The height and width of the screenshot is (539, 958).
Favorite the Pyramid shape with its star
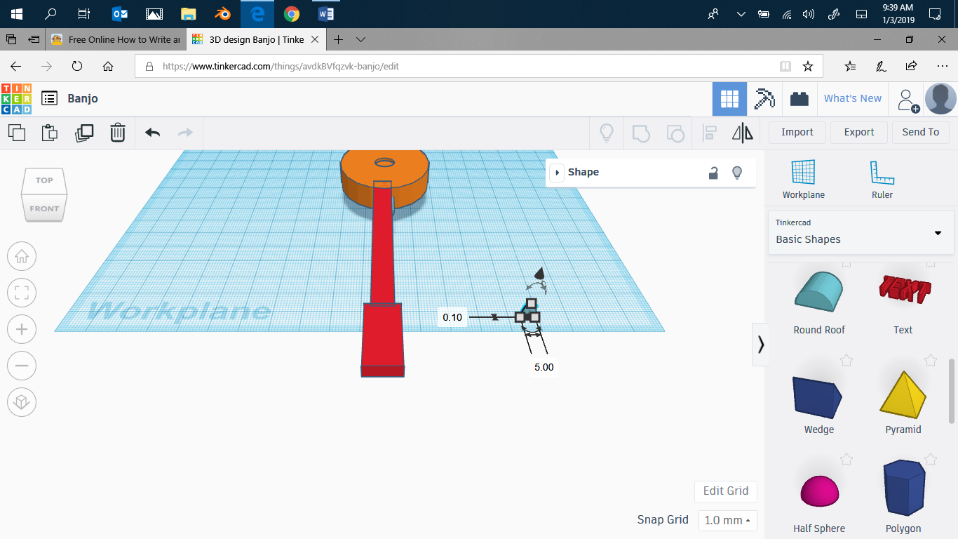click(x=931, y=361)
